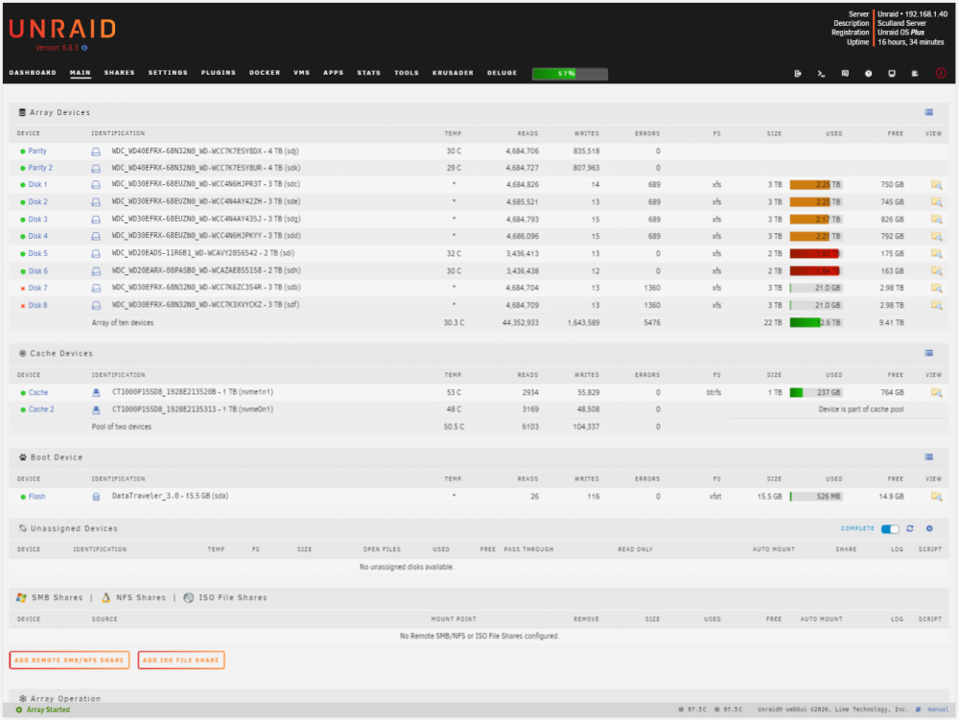Click the info monitor icon in top bar
This screenshot has height=720, width=959.
(892, 74)
